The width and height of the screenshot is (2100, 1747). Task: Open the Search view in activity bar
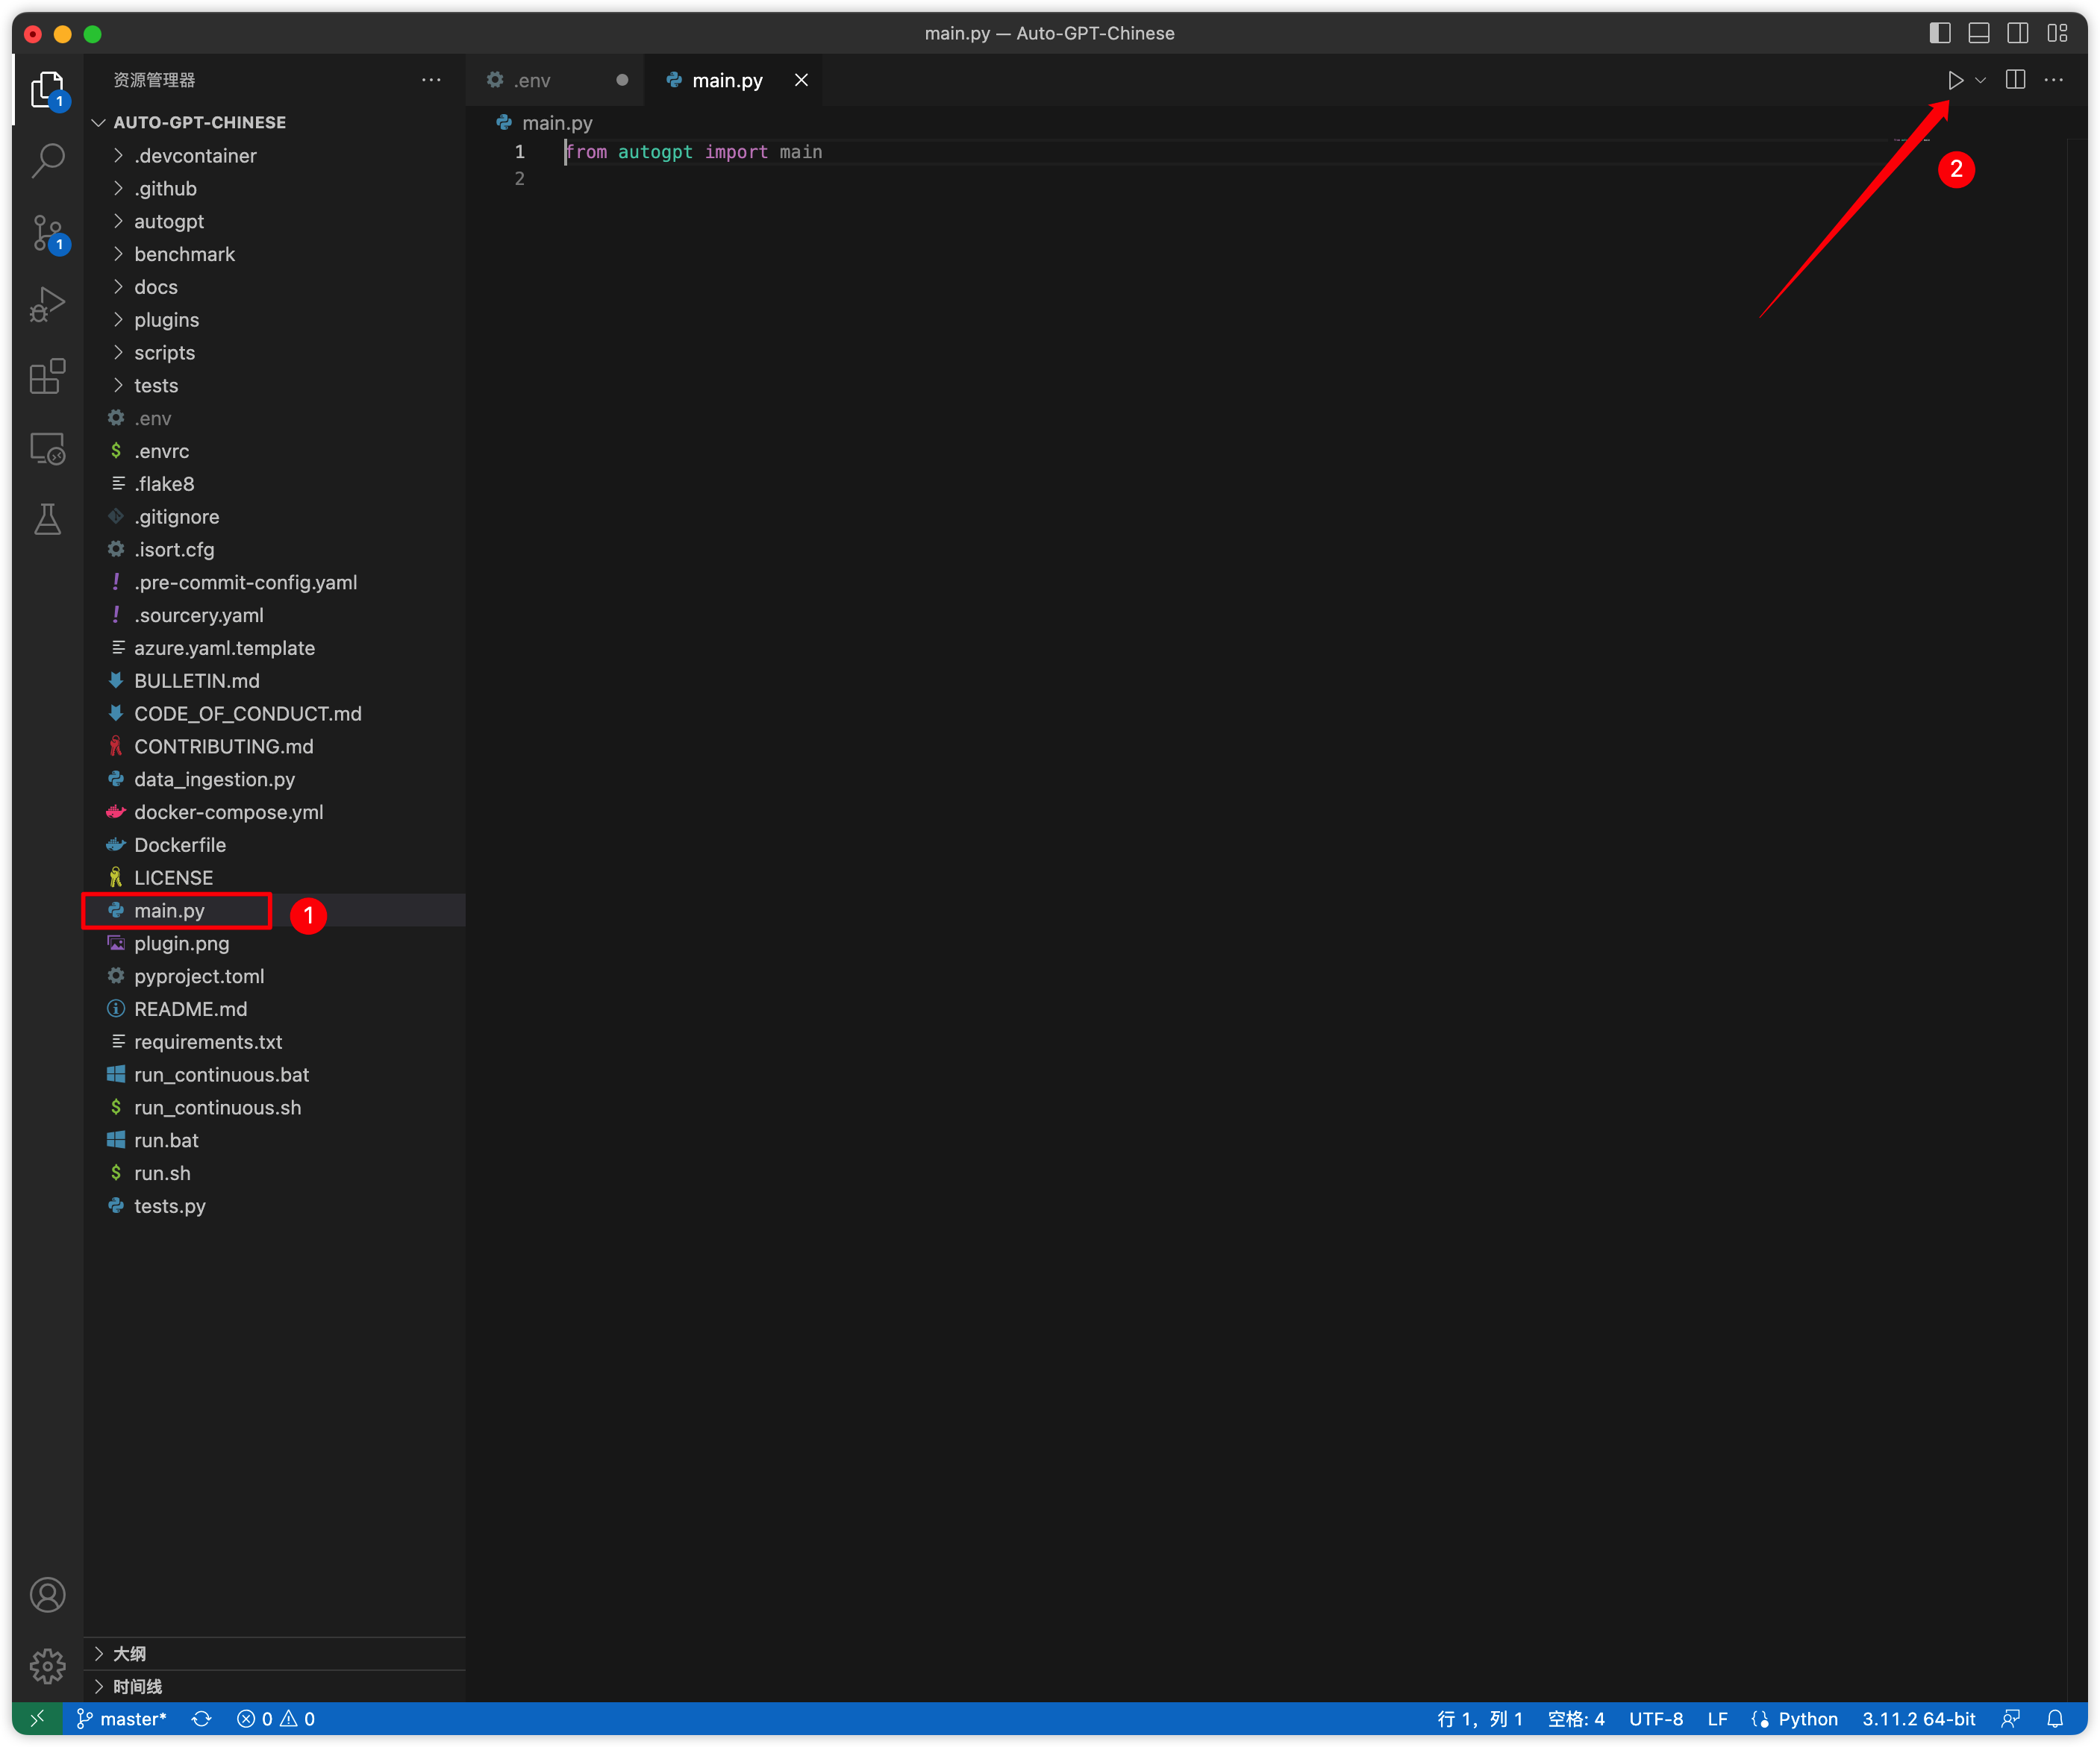point(47,161)
